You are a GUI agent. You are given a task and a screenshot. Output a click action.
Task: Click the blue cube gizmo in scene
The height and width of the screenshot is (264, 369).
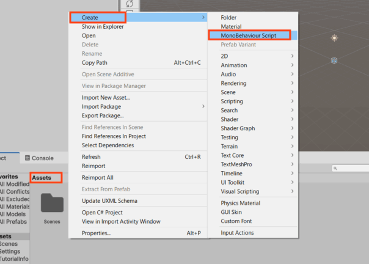click(334, 61)
